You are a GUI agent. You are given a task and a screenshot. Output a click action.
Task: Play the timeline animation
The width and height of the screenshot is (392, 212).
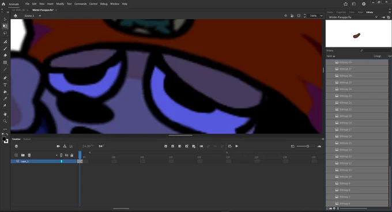tap(237, 146)
